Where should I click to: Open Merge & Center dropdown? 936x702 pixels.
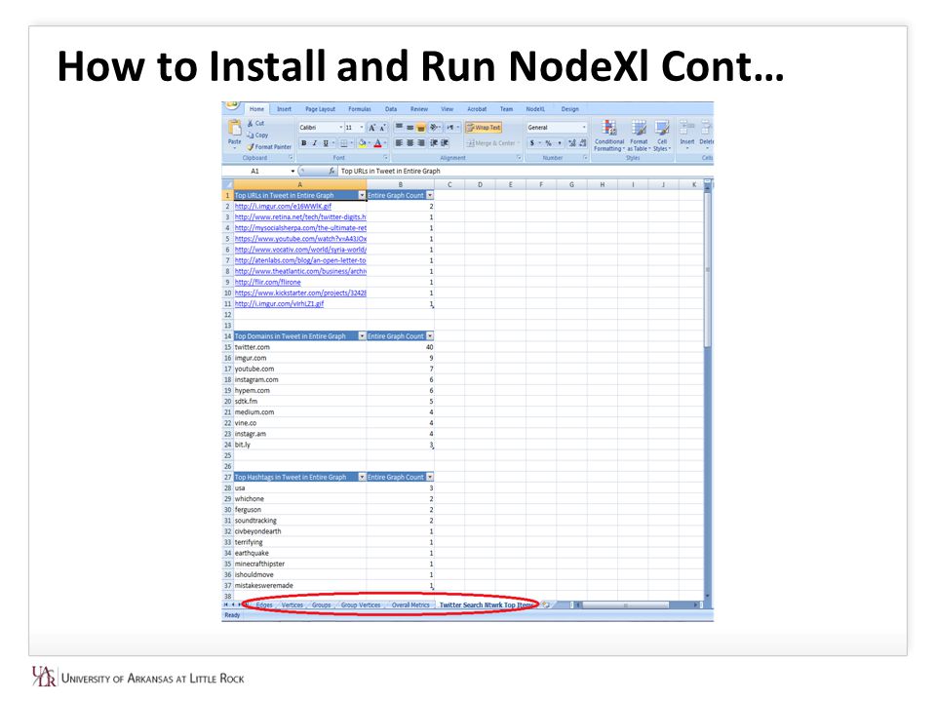tap(519, 143)
